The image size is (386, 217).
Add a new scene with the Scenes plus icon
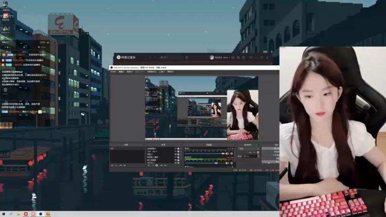click(x=112, y=165)
